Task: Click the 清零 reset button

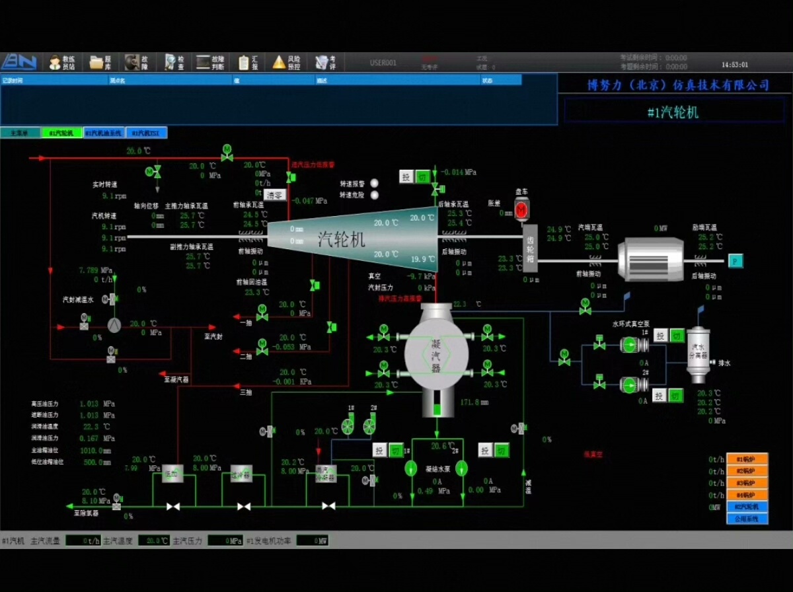Action: coord(275,194)
